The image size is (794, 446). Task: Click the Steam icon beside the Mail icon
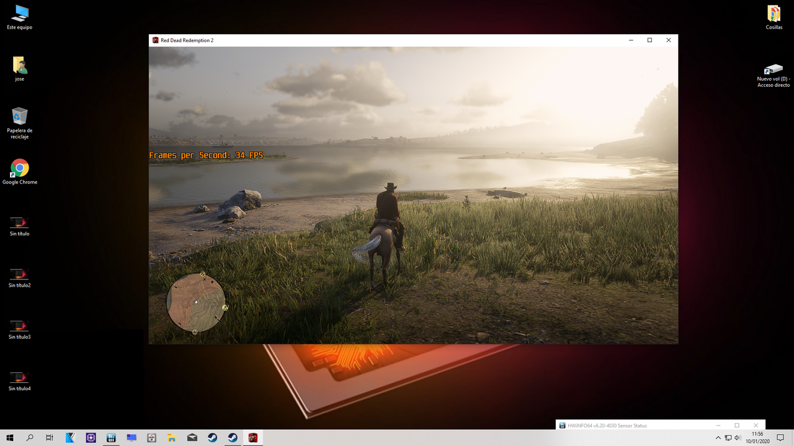coord(212,438)
